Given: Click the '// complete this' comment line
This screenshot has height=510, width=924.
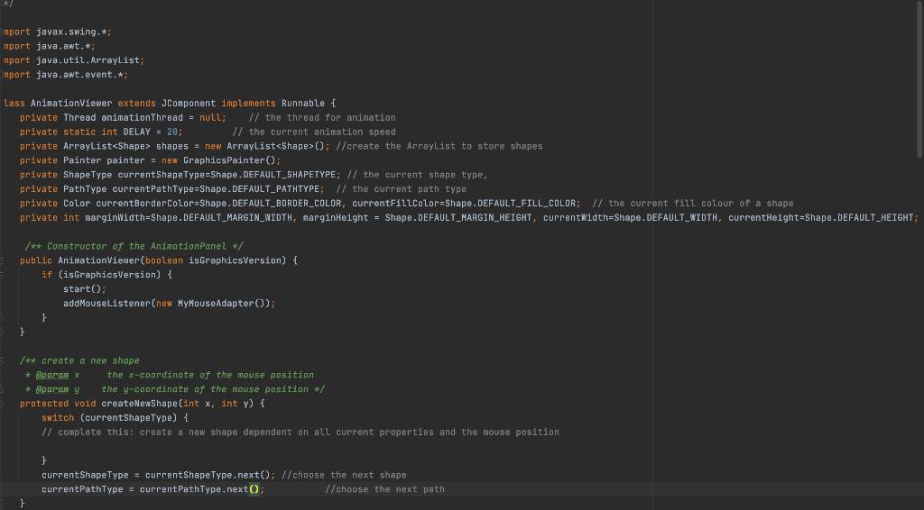Looking at the screenshot, I should [x=300, y=433].
